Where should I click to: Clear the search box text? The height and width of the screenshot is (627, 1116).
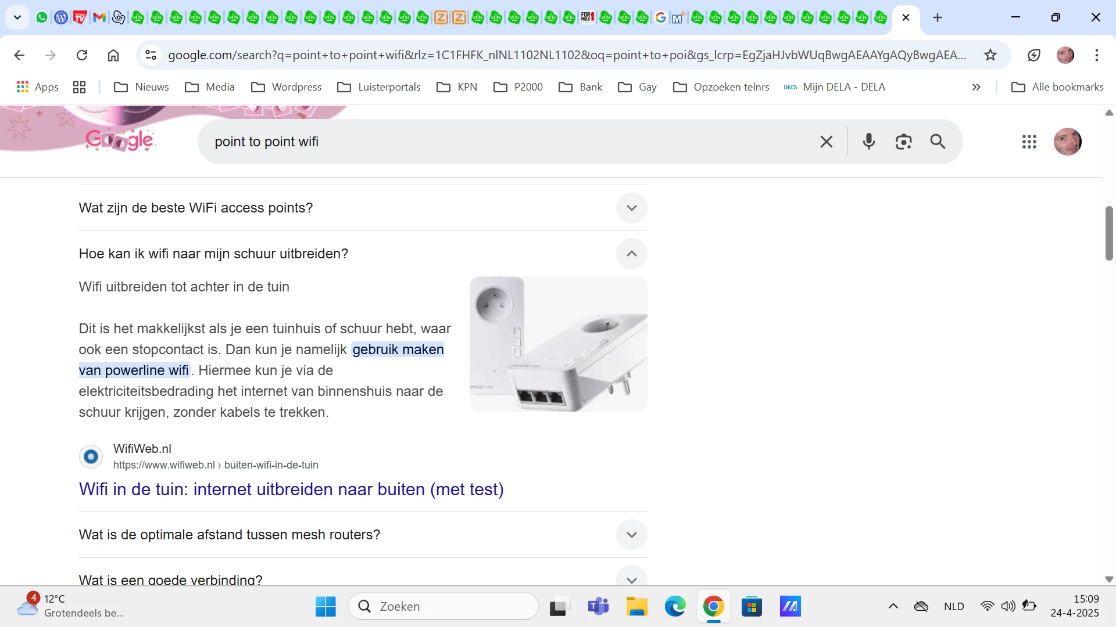[x=826, y=142]
